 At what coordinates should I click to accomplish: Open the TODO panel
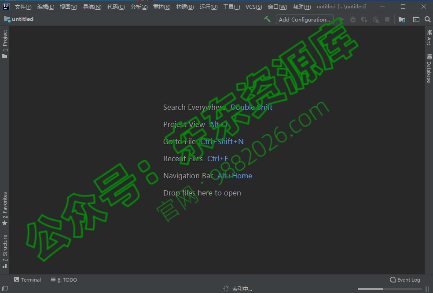tap(64, 279)
